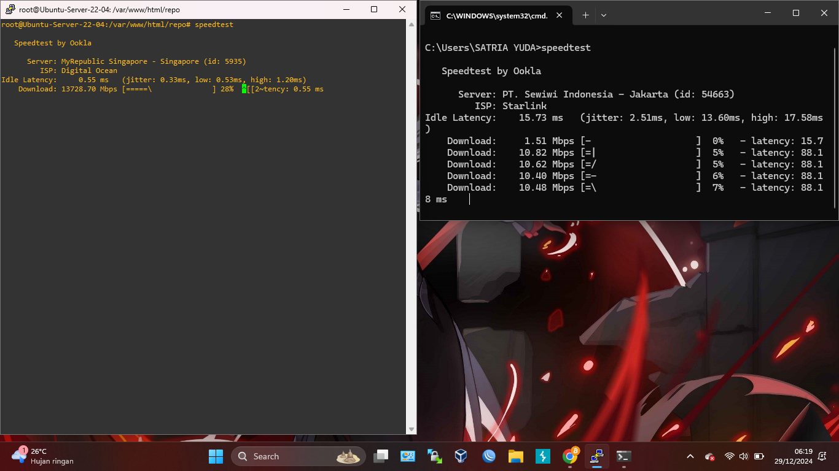The width and height of the screenshot is (839, 471).
Task: Maximize the PuTTY window
Action: [x=374, y=9]
